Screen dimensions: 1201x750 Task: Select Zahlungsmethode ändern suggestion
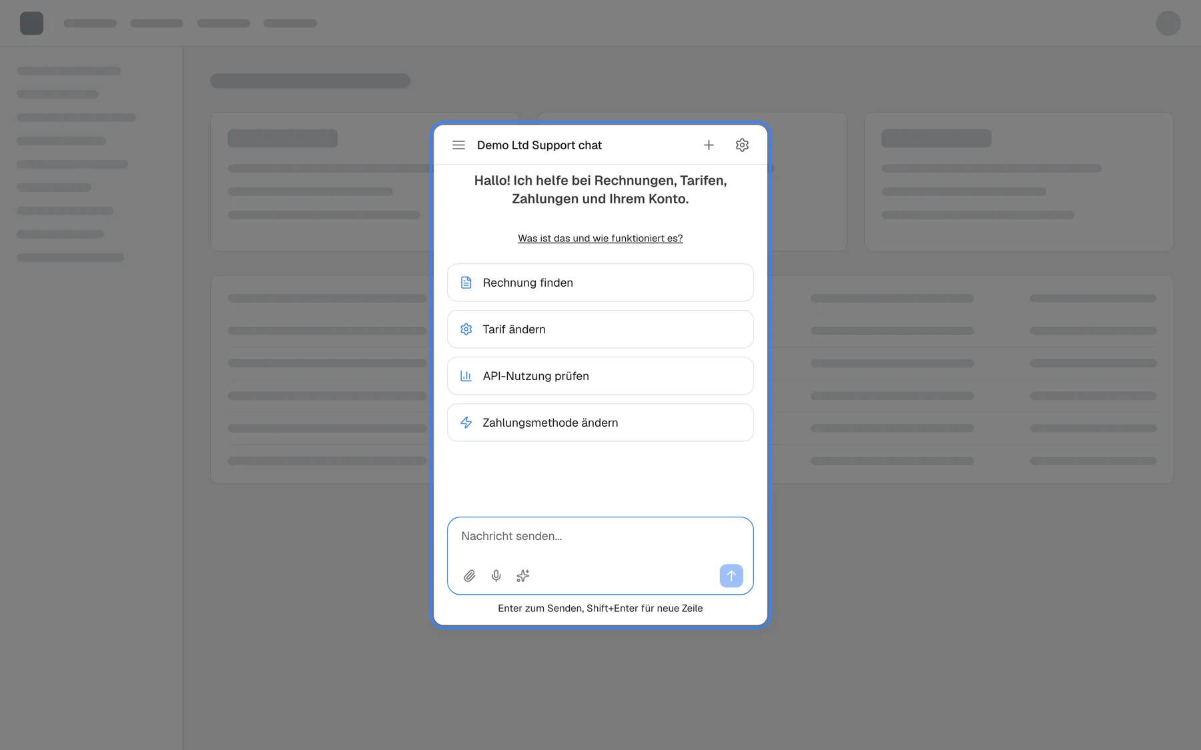[600, 423]
